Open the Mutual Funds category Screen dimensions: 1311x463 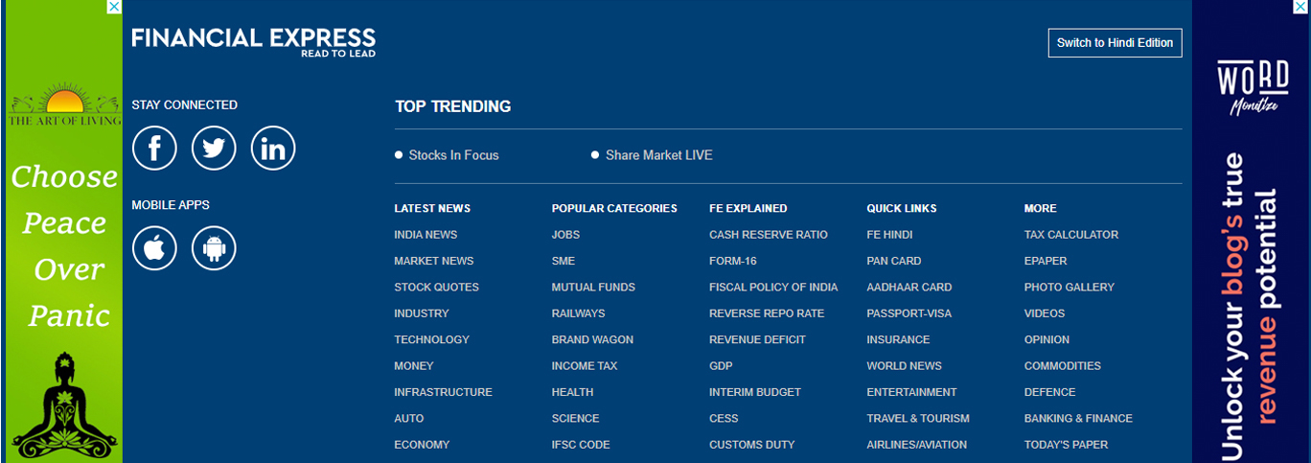click(x=593, y=288)
